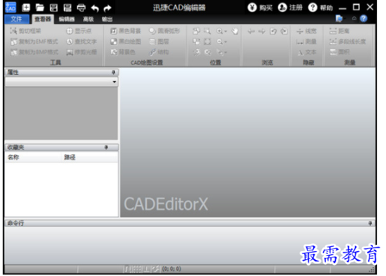Click the 注册 button
Image resolution: width=386 pixels, height=276 pixels.
pos(290,8)
